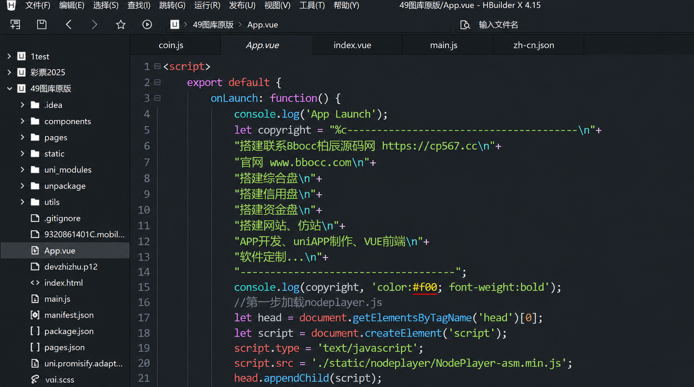Image resolution: width=694 pixels, height=387 pixels.
Task: Expand the components folder chevron
Action: pyautogui.click(x=22, y=121)
